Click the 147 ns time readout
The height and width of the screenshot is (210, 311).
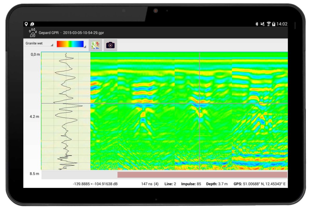point(150,184)
